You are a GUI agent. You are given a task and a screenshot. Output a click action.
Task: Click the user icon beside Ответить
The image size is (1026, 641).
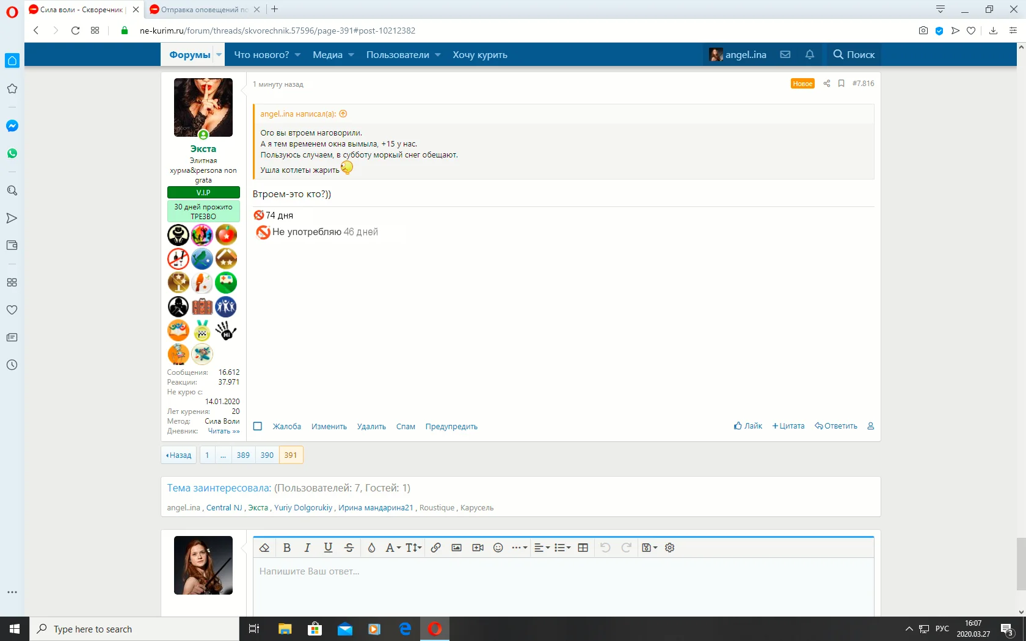click(871, 426)
